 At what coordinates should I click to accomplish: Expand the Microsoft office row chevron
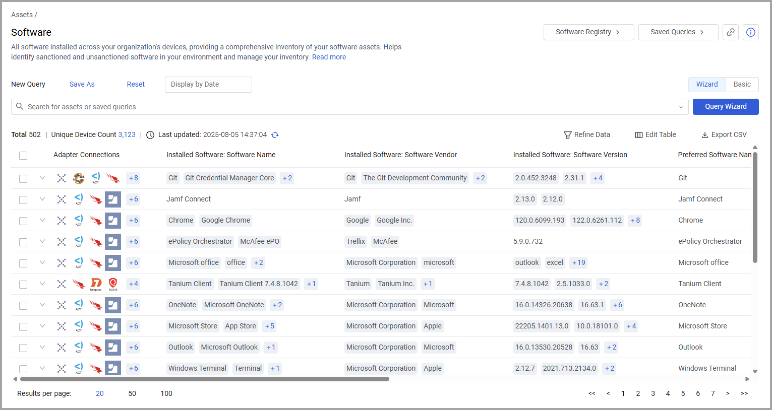point(42,262)
